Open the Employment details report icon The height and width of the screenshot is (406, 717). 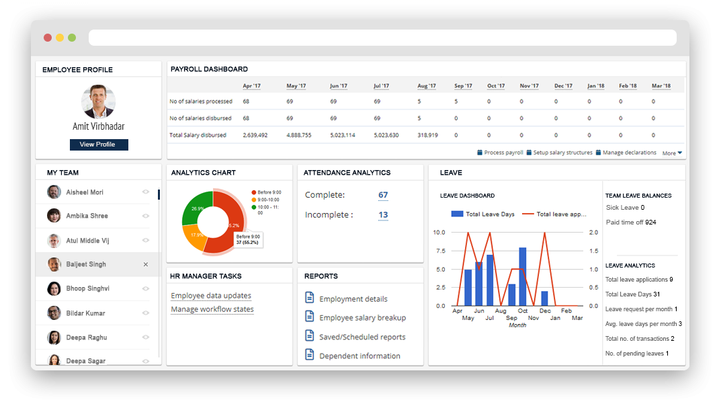coord(310,298)
